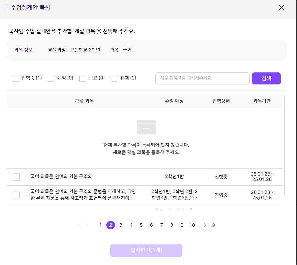Go to the first page of results
The width and height of the screenshot is (297, 265).
pos(79,225)
